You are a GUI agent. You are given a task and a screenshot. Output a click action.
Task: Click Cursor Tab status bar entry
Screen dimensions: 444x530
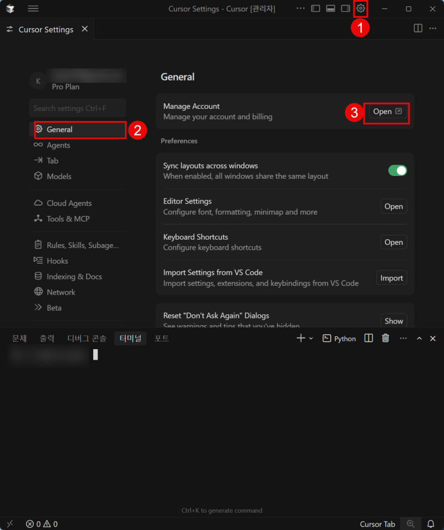click(x=377, y=524)
